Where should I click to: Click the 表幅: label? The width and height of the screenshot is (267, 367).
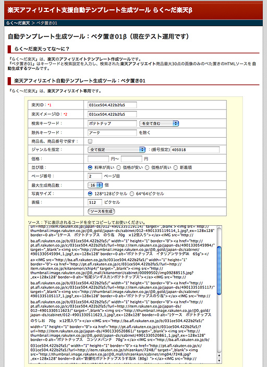[x=37, y=202]
